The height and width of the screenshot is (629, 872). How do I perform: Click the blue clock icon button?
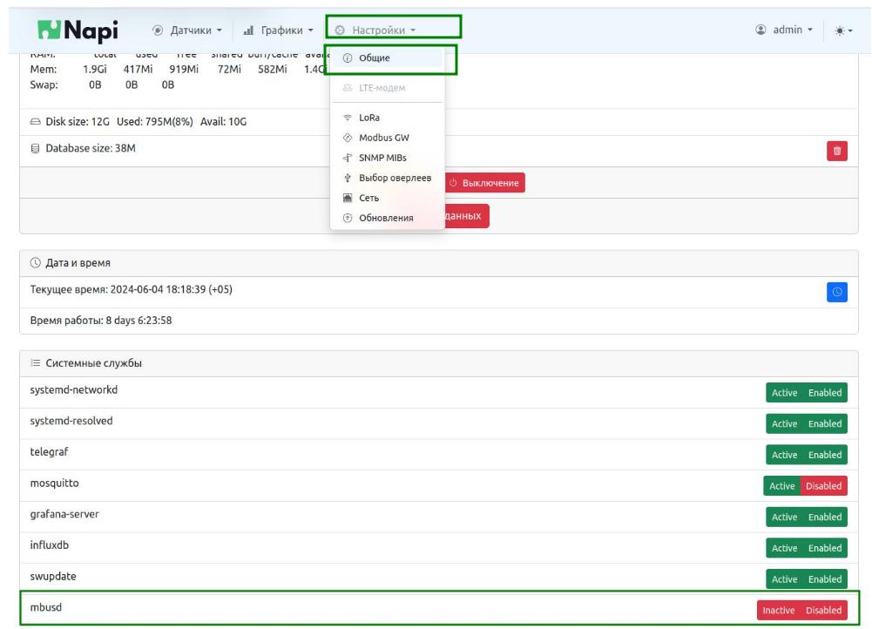coord(836,292)
